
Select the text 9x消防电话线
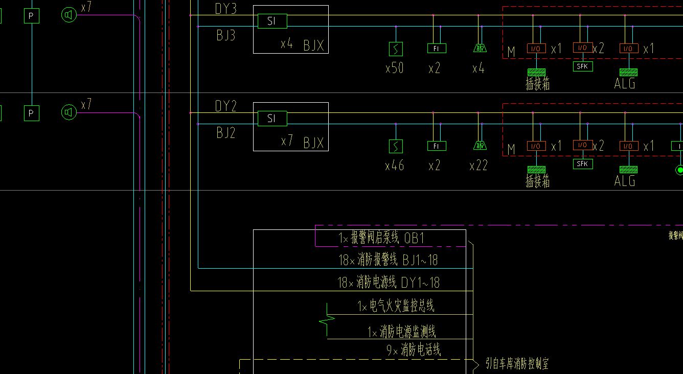click(x=414, y=350)
